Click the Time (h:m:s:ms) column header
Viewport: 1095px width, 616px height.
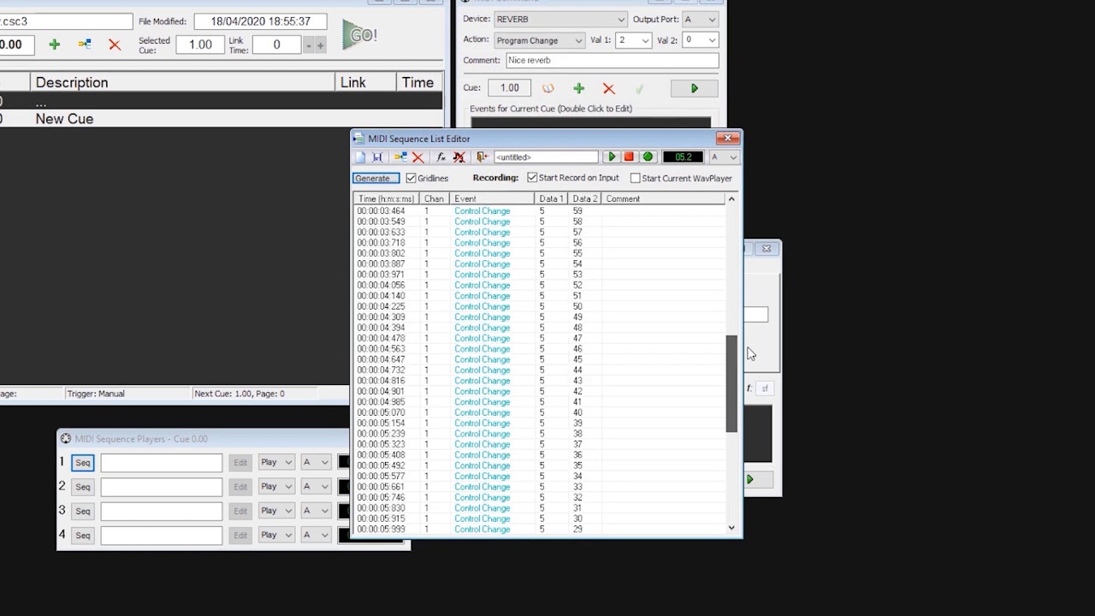[387, 198]
